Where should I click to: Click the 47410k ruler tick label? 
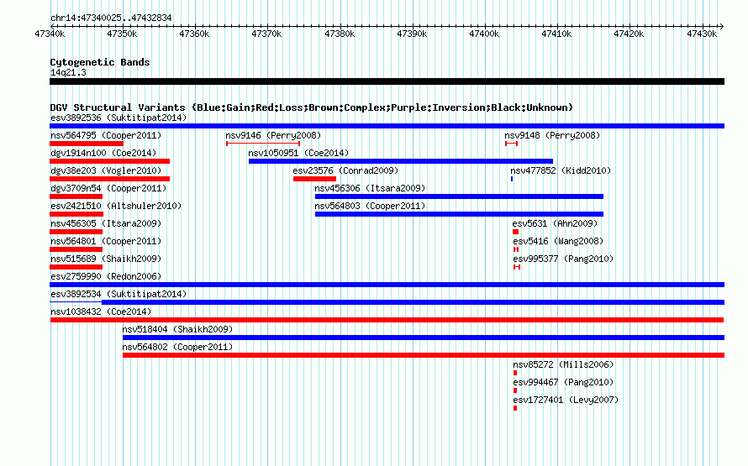pos(556,34)
